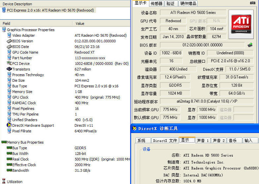The width and height of the screenshot is (259, 184).
Task: Click the Value column header
Action: click(101, 23)
